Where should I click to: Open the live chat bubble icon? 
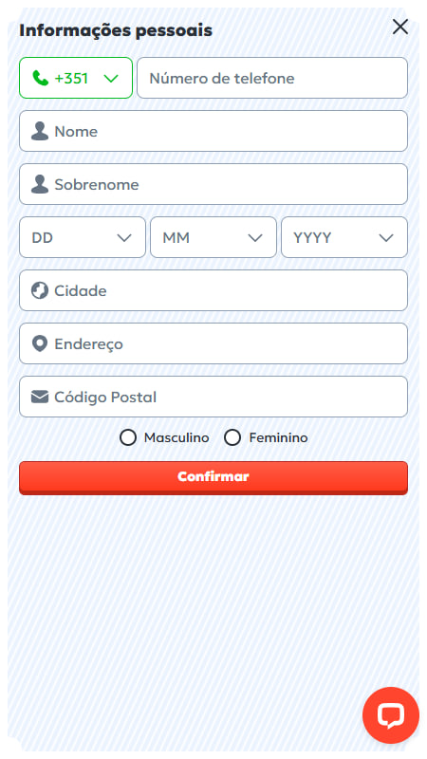pos(391,715)
